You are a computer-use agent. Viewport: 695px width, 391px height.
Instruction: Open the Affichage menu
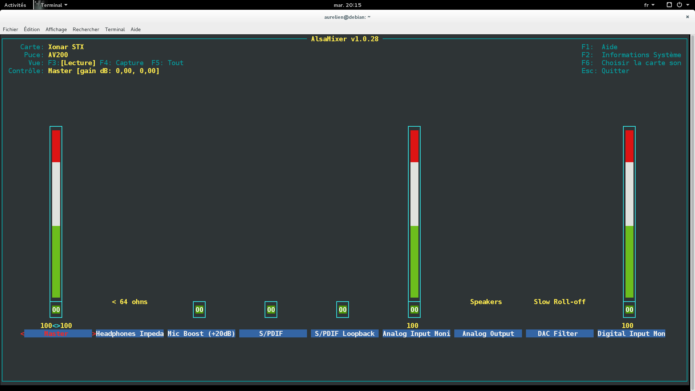[56, 29]
